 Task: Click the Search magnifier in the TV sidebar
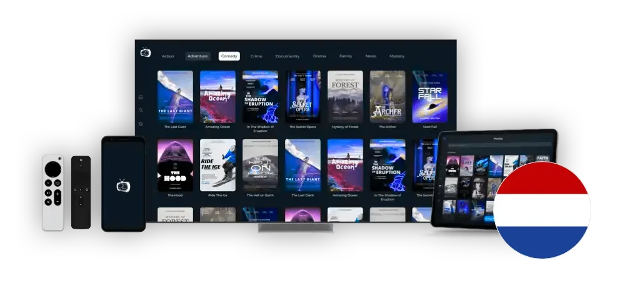(x=141, y=110)
